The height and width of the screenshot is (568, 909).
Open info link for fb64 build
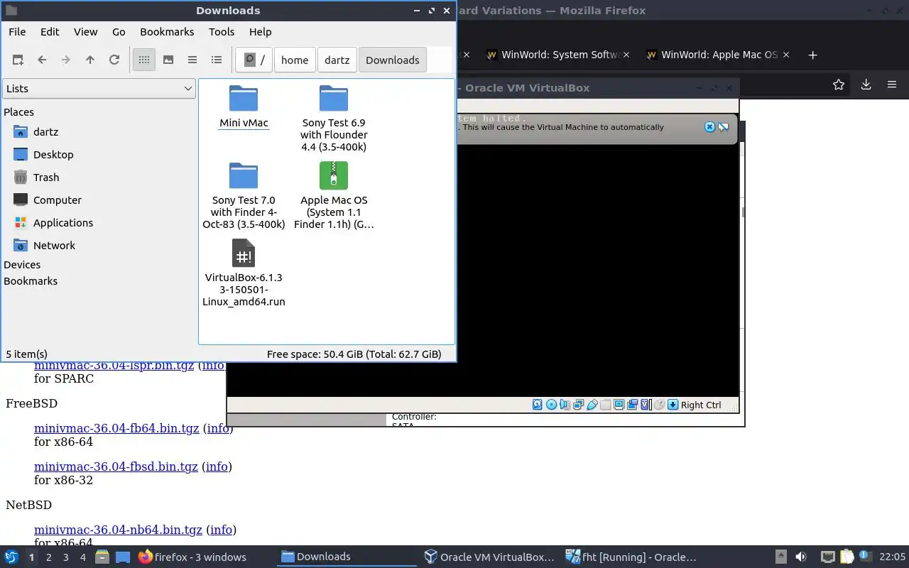coord(218,429)
